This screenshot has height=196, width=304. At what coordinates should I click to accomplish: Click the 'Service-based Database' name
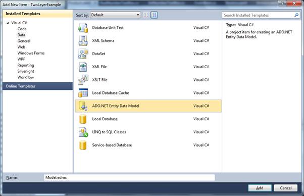point(112,145)
